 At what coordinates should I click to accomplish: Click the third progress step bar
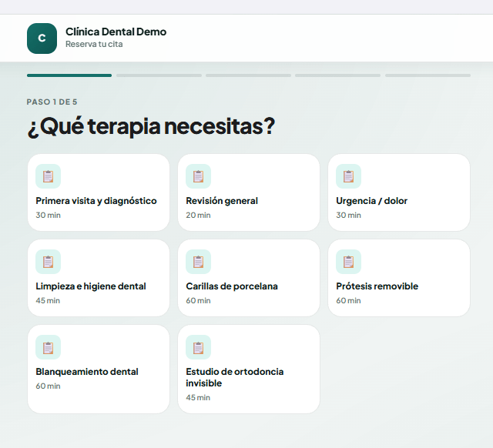[x=248, y=75]
